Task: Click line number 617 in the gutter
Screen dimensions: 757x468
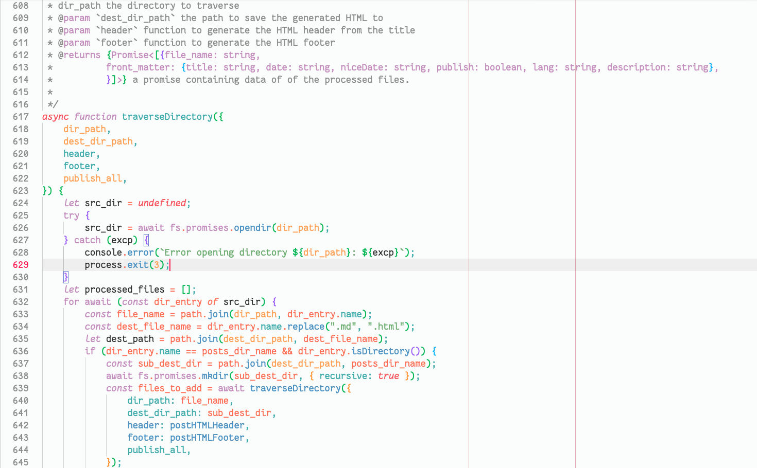Action: click(21, 117)
